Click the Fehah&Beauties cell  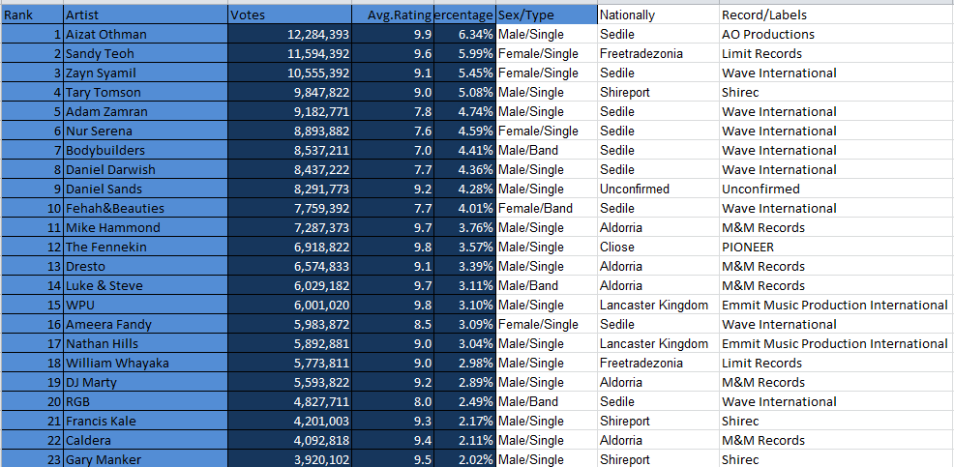146,208
